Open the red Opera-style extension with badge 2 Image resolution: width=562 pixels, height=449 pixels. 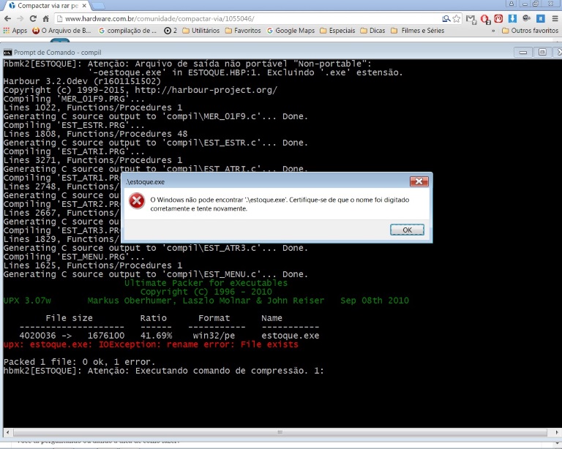coord(485,19)
